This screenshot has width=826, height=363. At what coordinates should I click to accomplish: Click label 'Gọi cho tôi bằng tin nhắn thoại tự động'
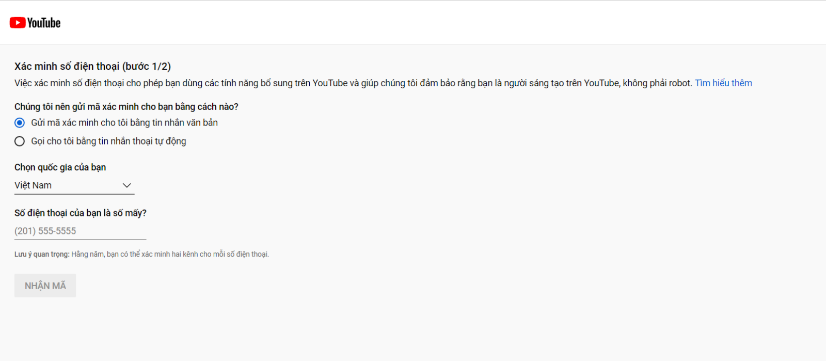[x=108, y=141]
